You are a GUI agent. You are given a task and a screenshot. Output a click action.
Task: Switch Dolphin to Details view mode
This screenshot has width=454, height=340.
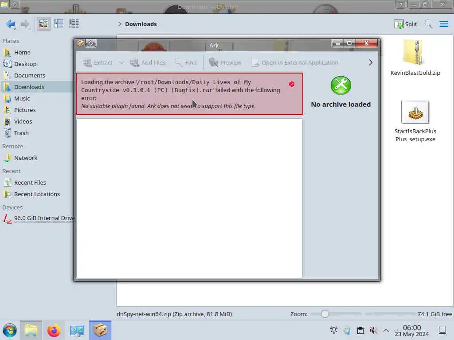(x=74, y=24)
